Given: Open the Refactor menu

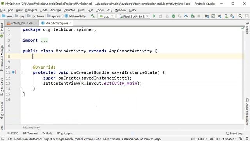Looking at the screenshot, I should coord(69,10).
